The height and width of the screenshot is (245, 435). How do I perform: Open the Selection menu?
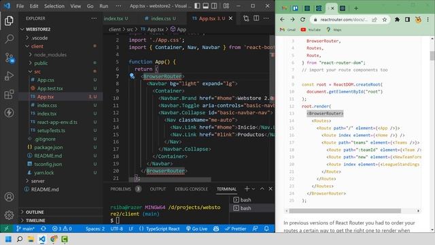coord(54,6)
